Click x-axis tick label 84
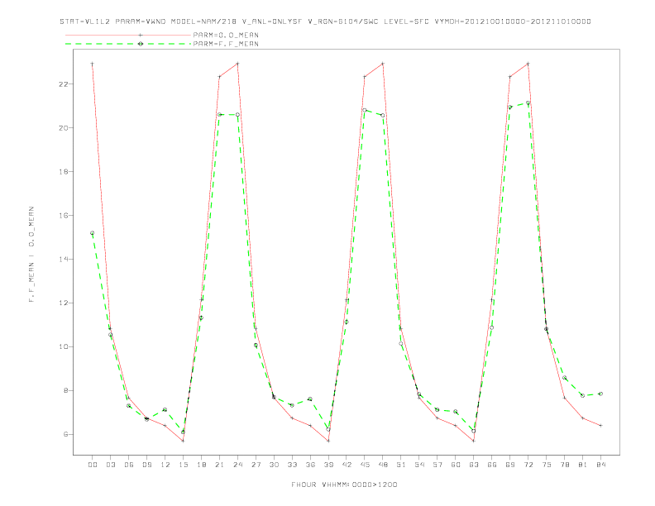The image size is (655, 506). [601, 465]
